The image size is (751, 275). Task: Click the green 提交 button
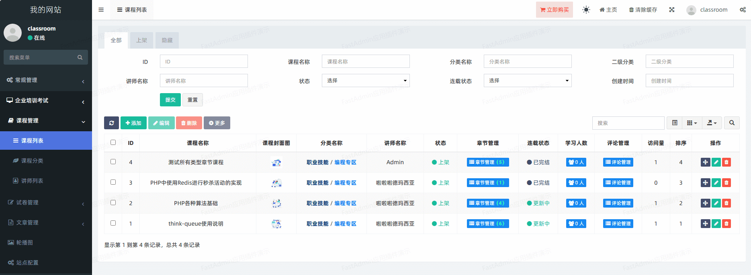pyautogui.click(x=170, y=100)
